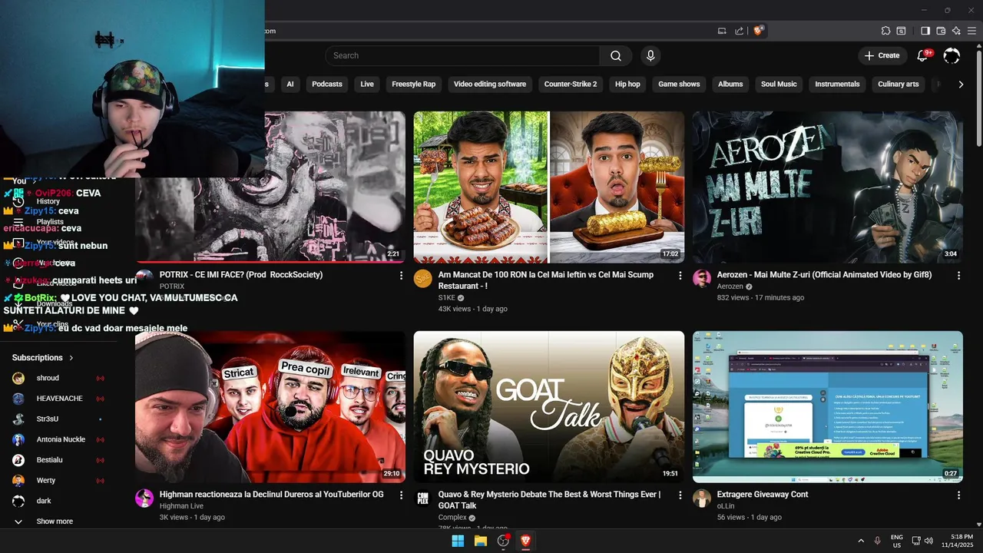Open the HEAVENACHE subscription channel

58,399
